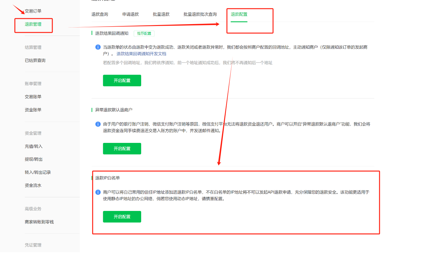Click 开启配置 under 退款结果回调通知

pos(122,80)
